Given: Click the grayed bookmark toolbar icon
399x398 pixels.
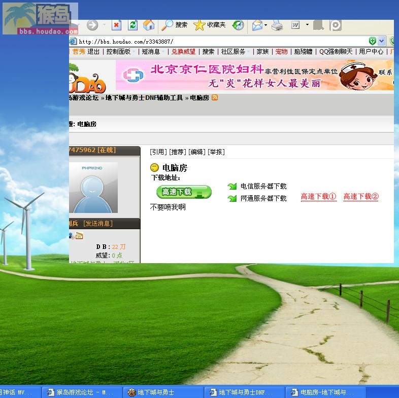Looking at the screenshot, I should [318, 25].
